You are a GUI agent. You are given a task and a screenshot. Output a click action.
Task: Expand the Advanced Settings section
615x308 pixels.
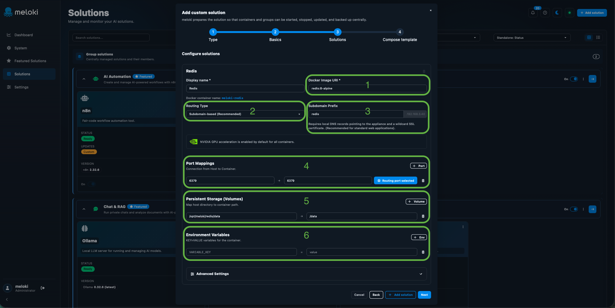click(x=306, y=274)
